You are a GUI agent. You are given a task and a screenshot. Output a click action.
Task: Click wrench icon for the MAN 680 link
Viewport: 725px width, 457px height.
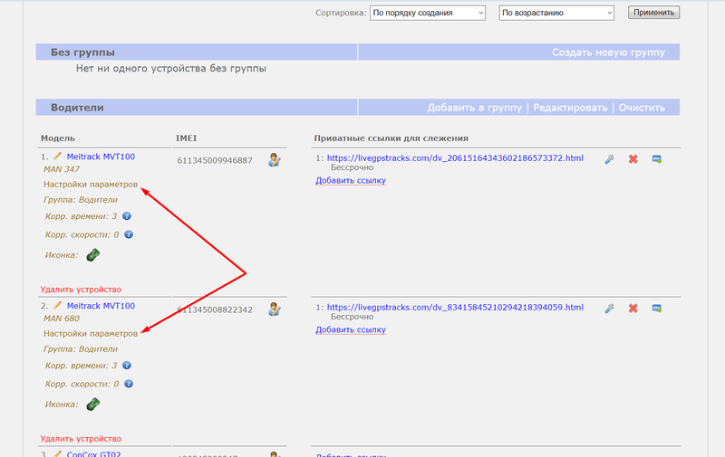coord(609,309)
